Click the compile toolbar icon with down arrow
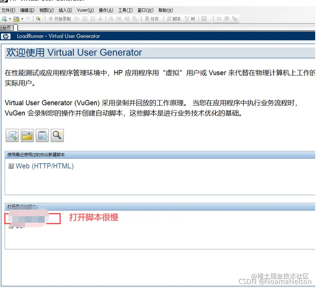 (100, 19)
